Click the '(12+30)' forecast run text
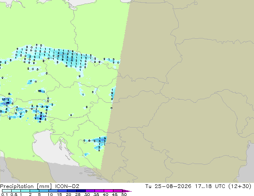Screen dimensions: 254x196 [240, 186]
